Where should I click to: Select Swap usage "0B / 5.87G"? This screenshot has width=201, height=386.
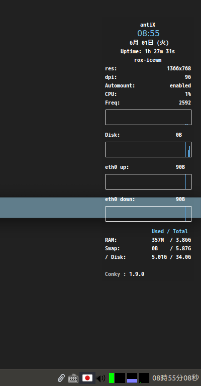click(x=171, y=248)
